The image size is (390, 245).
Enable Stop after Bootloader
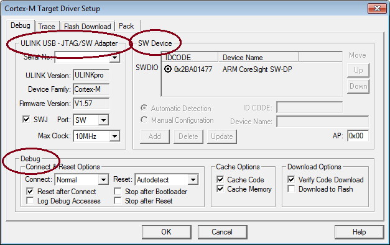pos(118,191)
